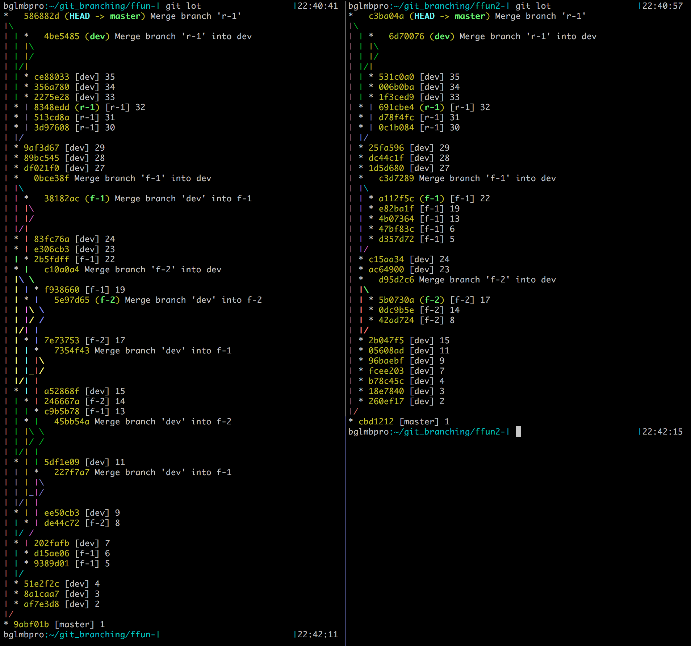Click right pane timestamp 22:42:15
This screenshot has width=691, height=646.
tap(662, 432)
